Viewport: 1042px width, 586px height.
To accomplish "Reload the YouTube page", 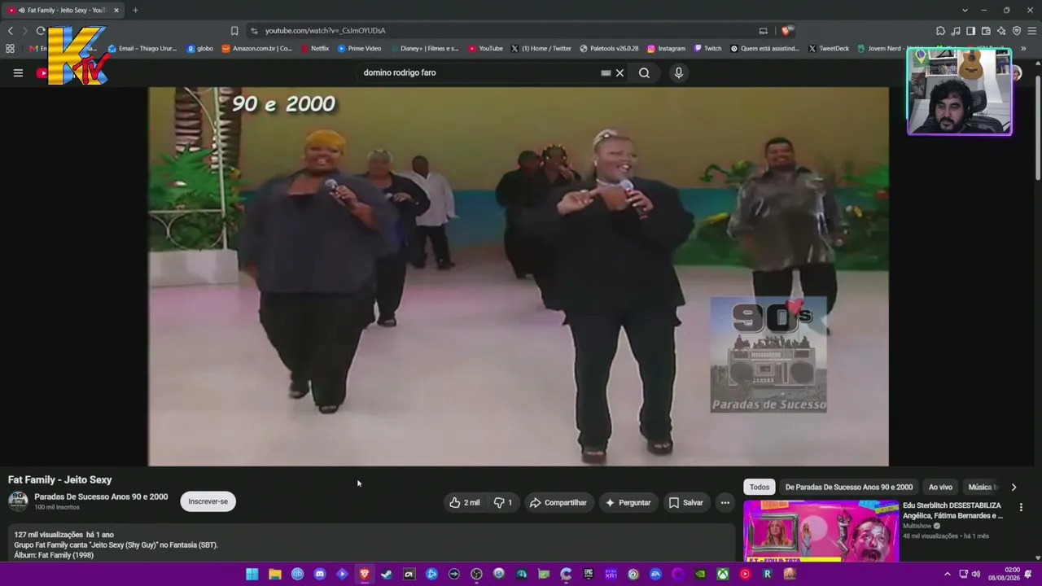I will pyautogui.click(x=41, y=31).
